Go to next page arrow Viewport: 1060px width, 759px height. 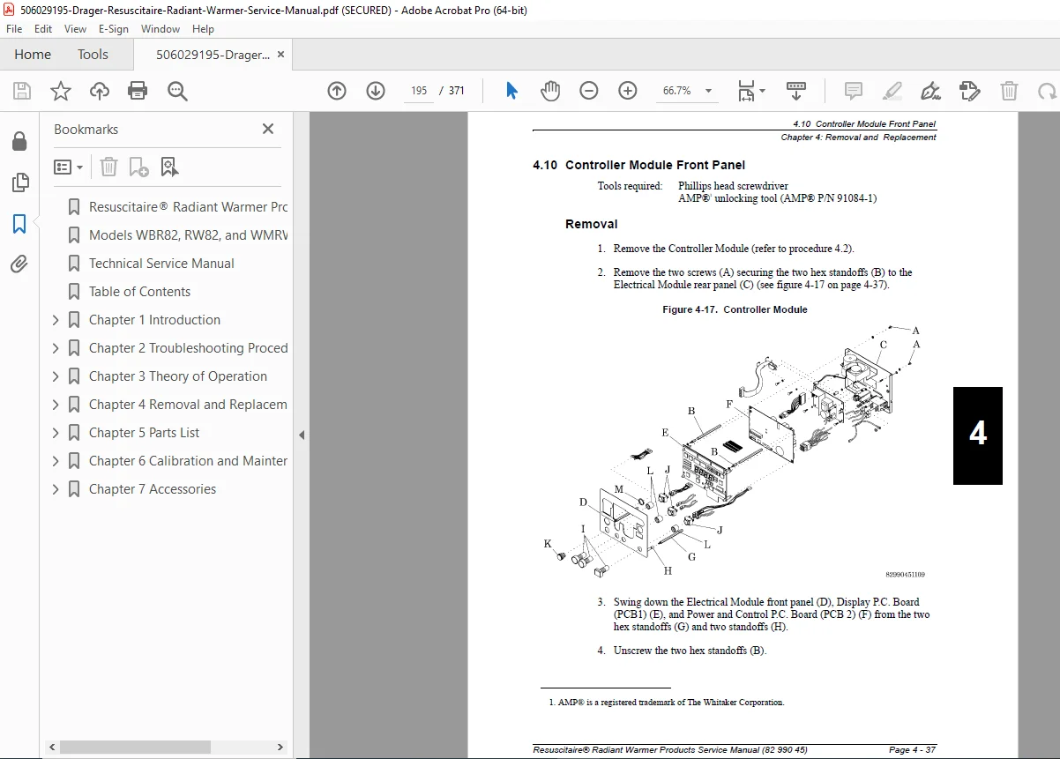[376, 91]
